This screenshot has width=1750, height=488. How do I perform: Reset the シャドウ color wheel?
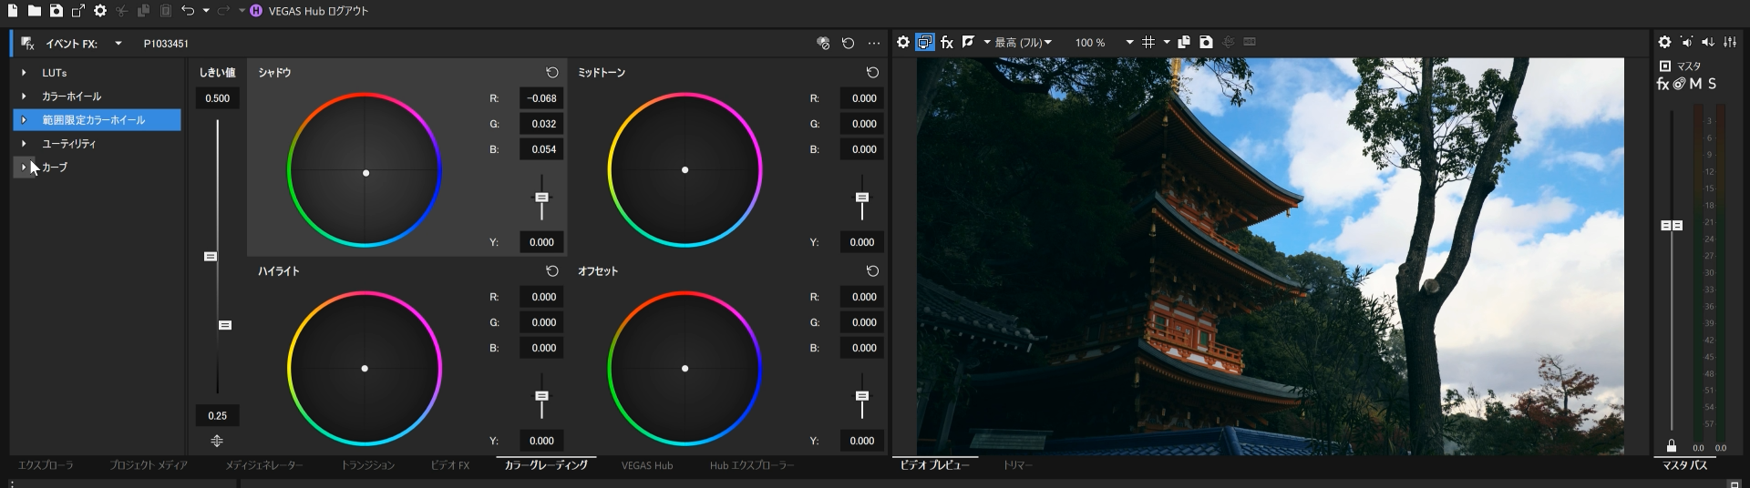(x=552, y=72)
